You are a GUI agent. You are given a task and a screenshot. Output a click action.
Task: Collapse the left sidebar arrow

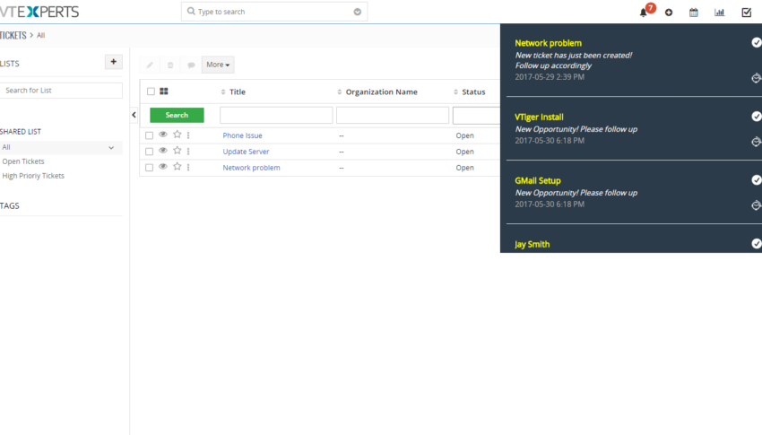click(134, 115)
